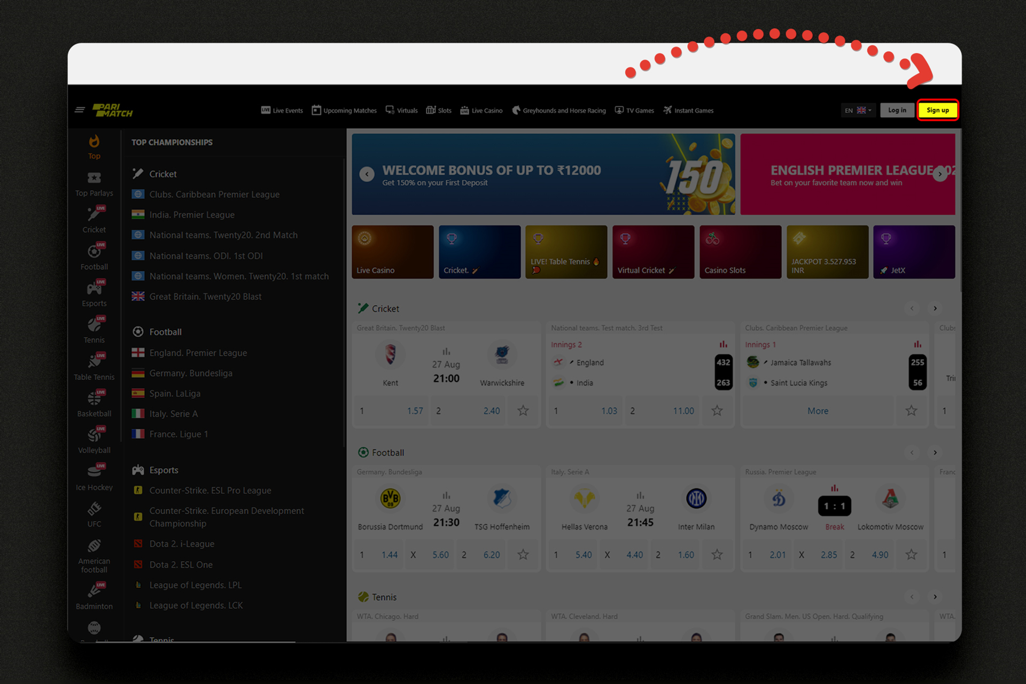This screenshot has width=1026, height=684.
Task: Select Esports in the sports sidebar
Action: pyautogui.click(x=94, y=294)
